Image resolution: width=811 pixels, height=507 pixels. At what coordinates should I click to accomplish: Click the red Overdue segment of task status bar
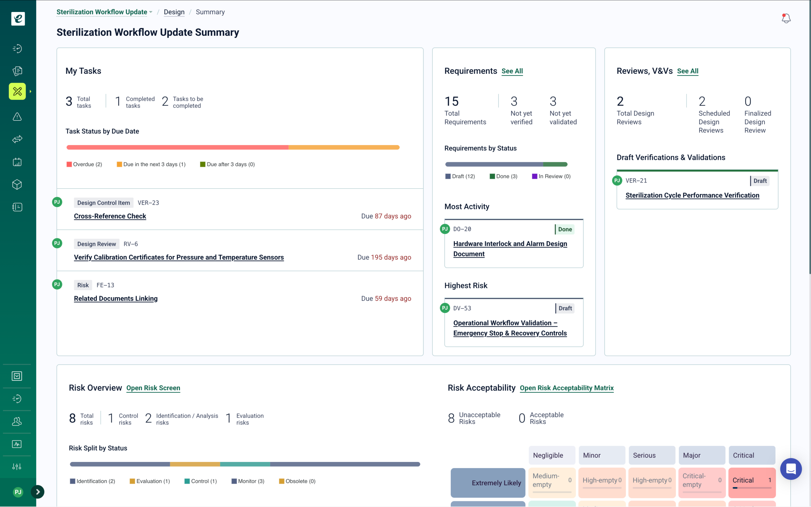pos(177,147)
